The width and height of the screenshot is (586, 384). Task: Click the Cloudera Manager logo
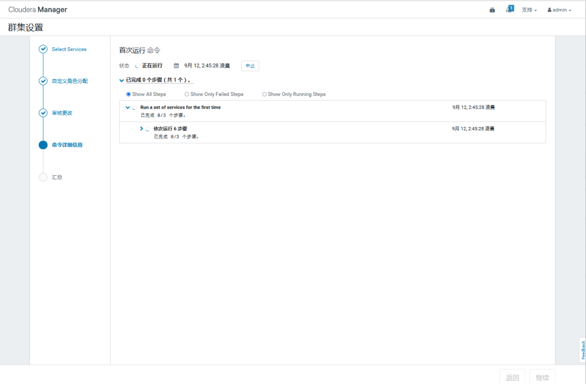(36, 9)
